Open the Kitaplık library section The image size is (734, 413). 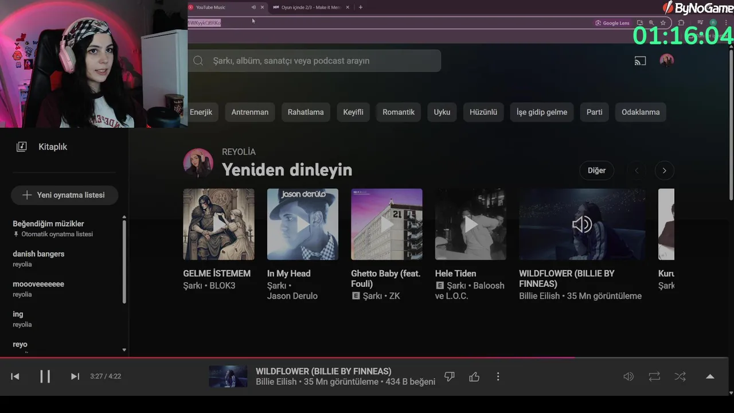tap(53, 147)
